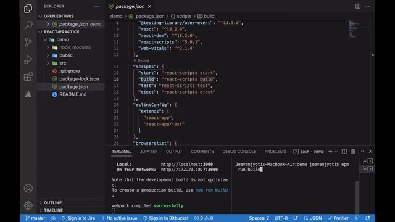This screenshot has width=395, height=222.
Task: Switch to the Output tab
Action: coord(174,152)
